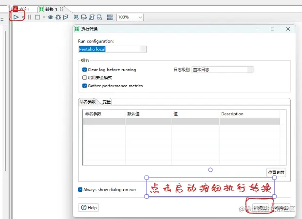
Task: Click the 位置参数 button
Action: pos(276,172)
